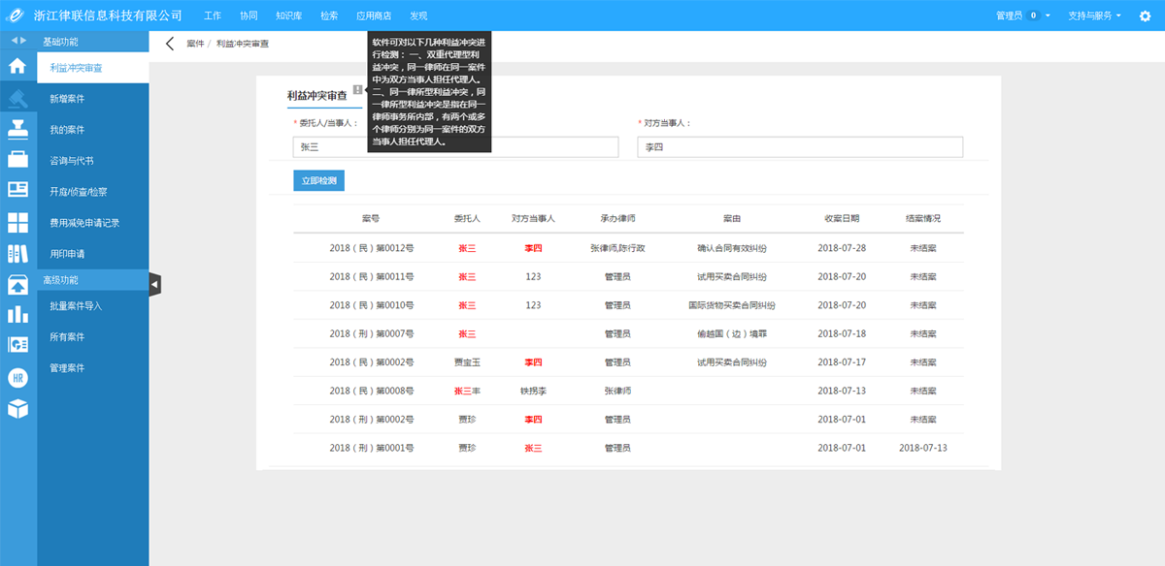Go to 应用商店 in top menu
Image resolution: width=1165 pixels, height=566 pixels.
click(374, 16)
